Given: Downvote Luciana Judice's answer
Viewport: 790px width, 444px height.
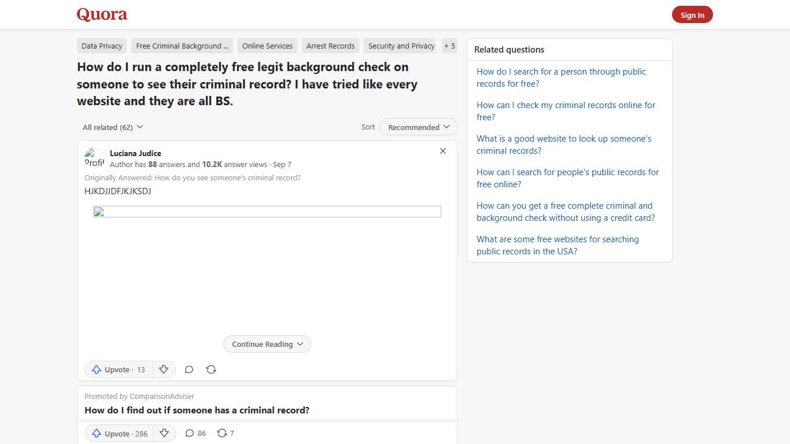Looking at the screenshot, I should 164,369.
